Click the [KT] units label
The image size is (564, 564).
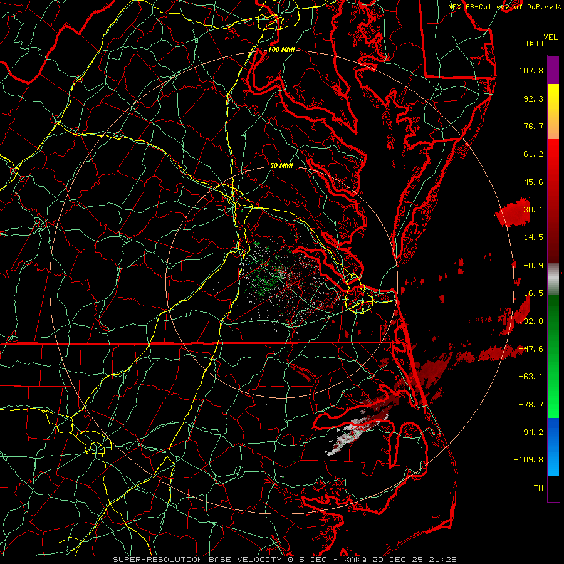pyautogui.click(x=535, y=43)
